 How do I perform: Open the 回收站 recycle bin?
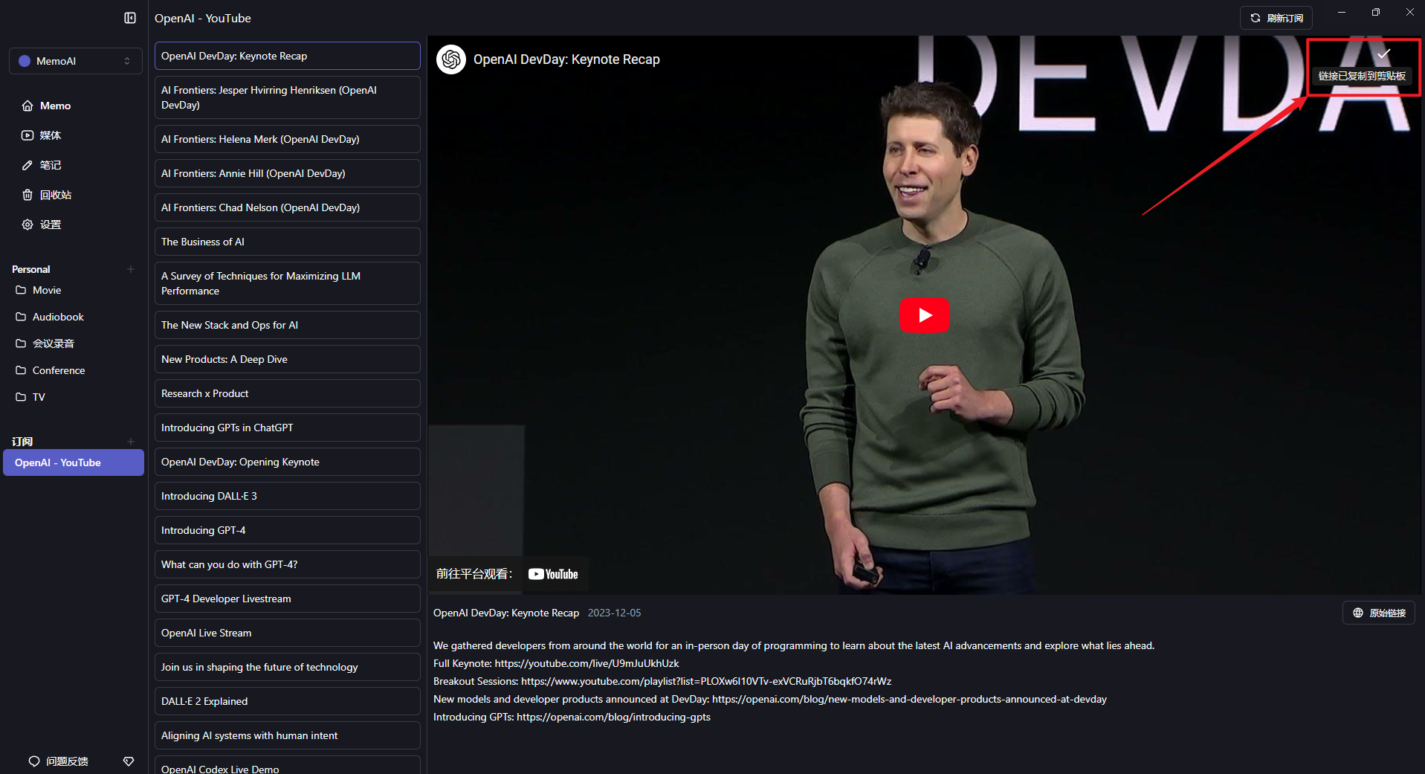coord(55,195)
